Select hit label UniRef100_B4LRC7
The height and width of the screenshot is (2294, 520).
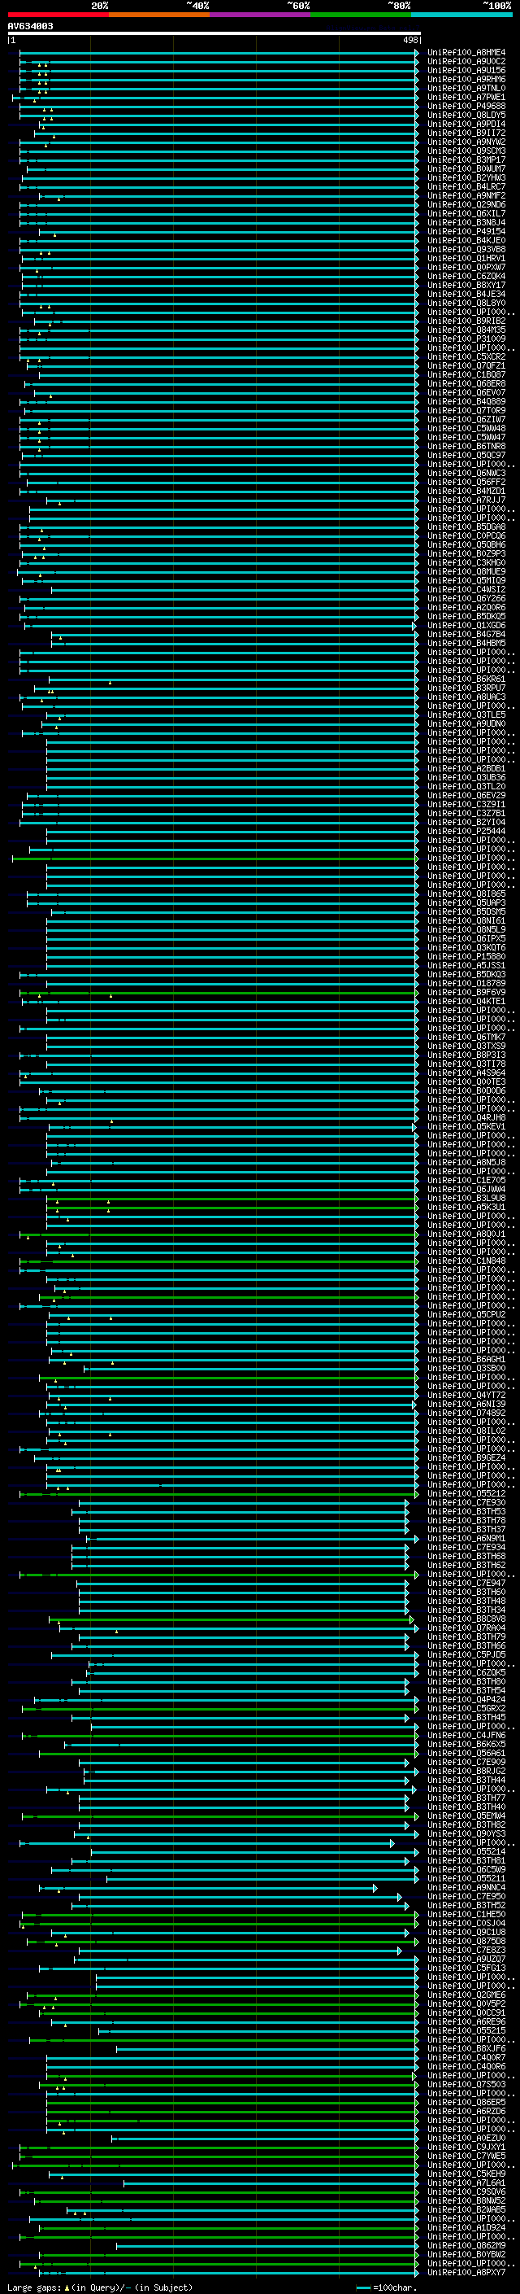(466, 186)
